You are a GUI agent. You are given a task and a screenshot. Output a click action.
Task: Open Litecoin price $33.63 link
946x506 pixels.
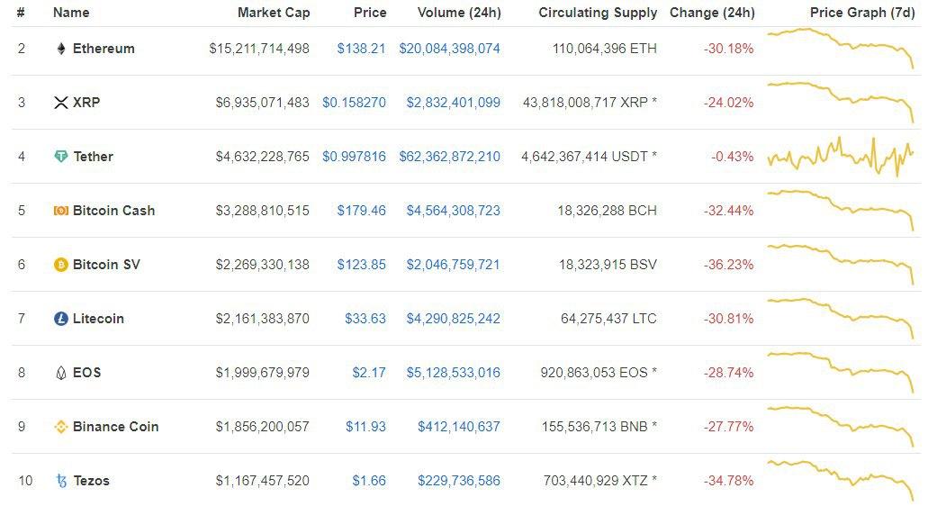tap(365, 319)
